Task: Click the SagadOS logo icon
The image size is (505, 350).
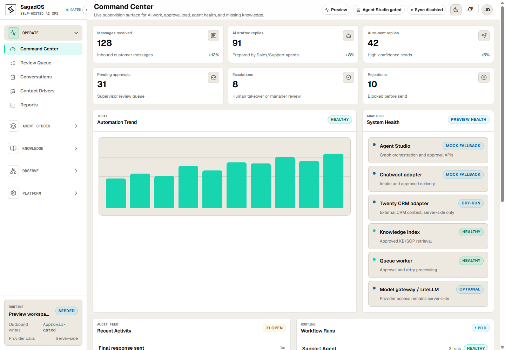Action: [11, 10]
